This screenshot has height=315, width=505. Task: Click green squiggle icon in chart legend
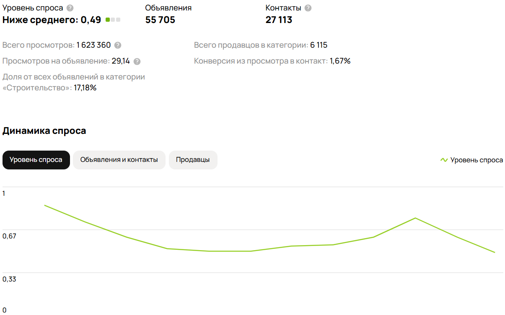click(444, 160)
